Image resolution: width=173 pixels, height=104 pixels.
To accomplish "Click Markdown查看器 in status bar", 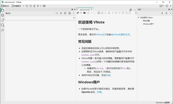I will (x=163, y=103).
